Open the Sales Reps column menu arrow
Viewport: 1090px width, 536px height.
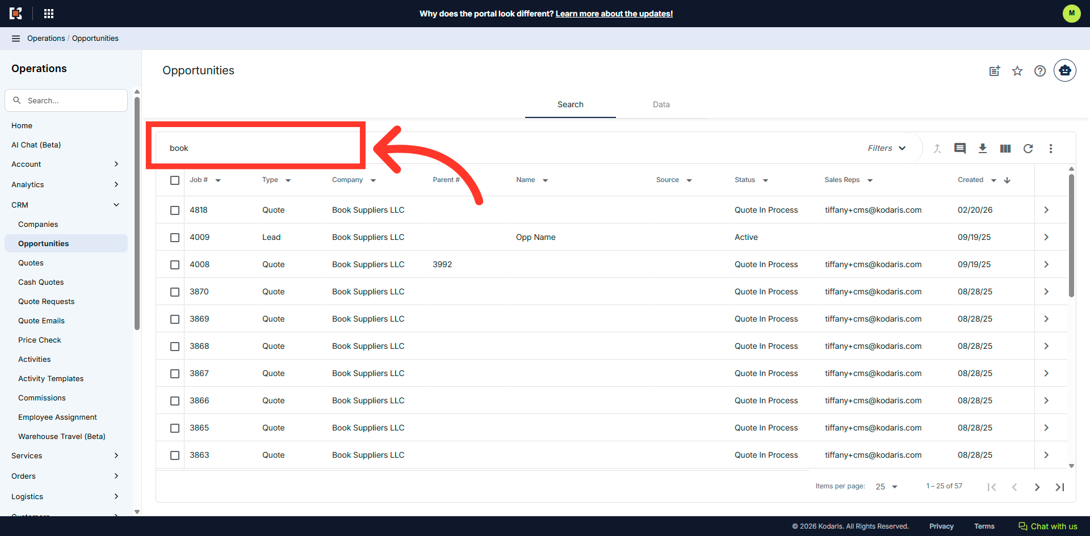870,180
